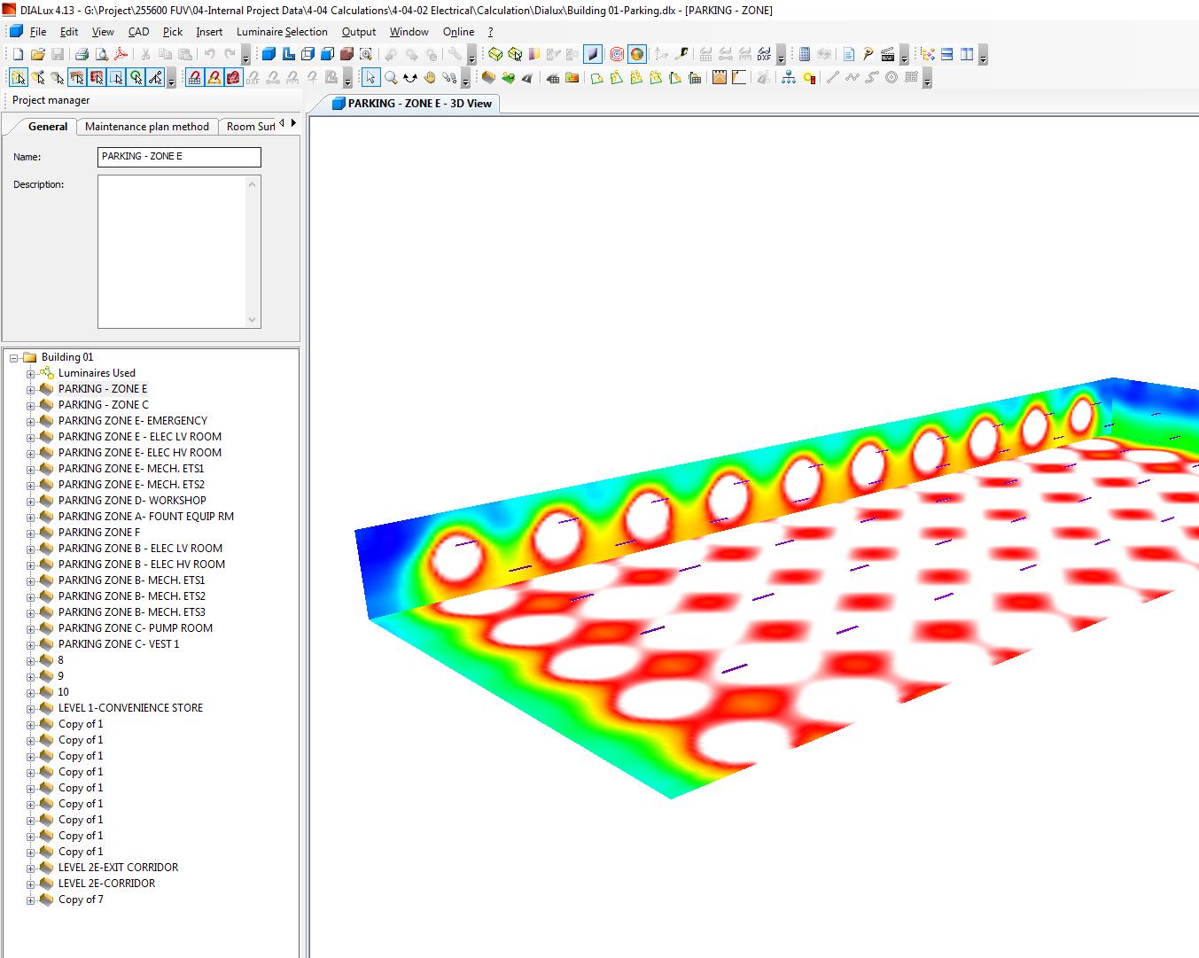Collapse the Building 01 tree node
The image size is (1199, 958).
point(14,358)
